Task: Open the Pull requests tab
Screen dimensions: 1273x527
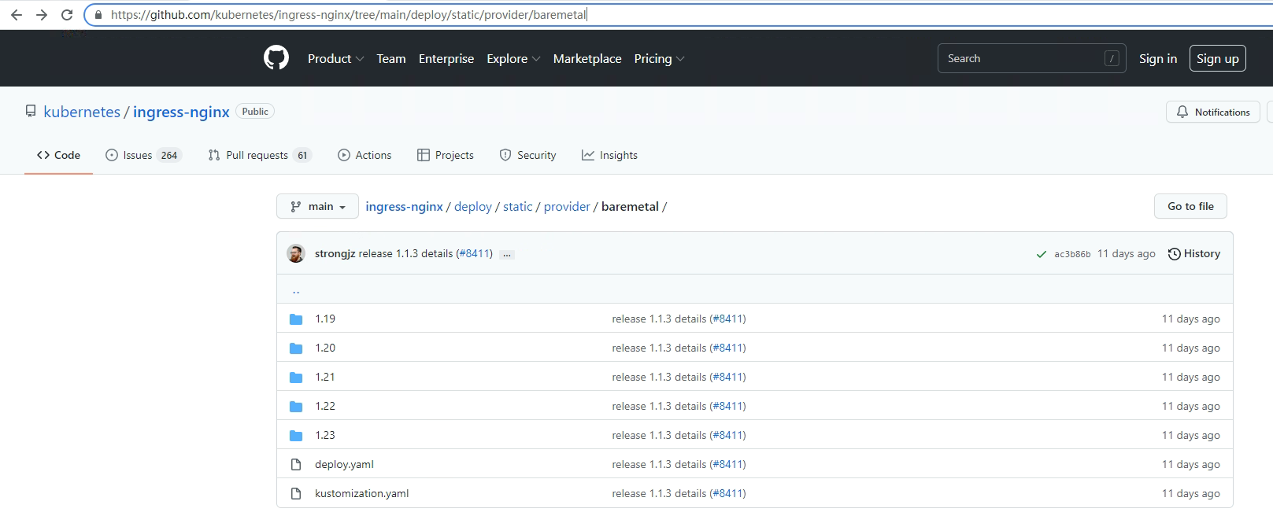Action: point(259,156)
